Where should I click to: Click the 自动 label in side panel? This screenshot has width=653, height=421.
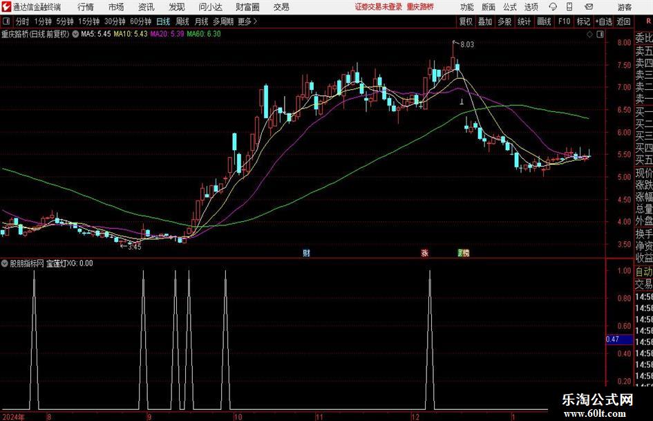pyautogui.click(x=643, y=272)
